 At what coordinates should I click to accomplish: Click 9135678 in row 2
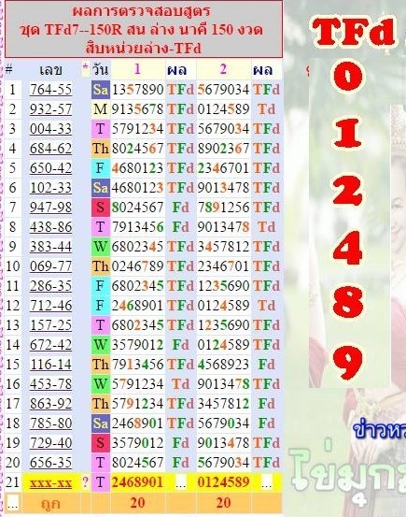(137, 109)
